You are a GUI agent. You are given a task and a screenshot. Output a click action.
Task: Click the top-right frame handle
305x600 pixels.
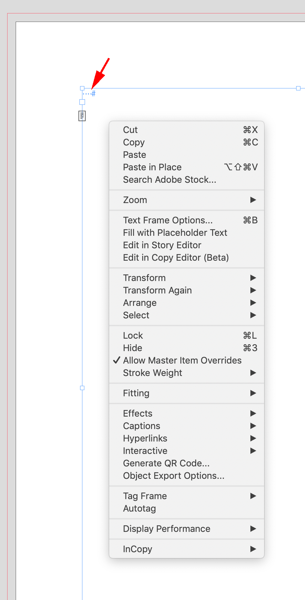(298, 88)
